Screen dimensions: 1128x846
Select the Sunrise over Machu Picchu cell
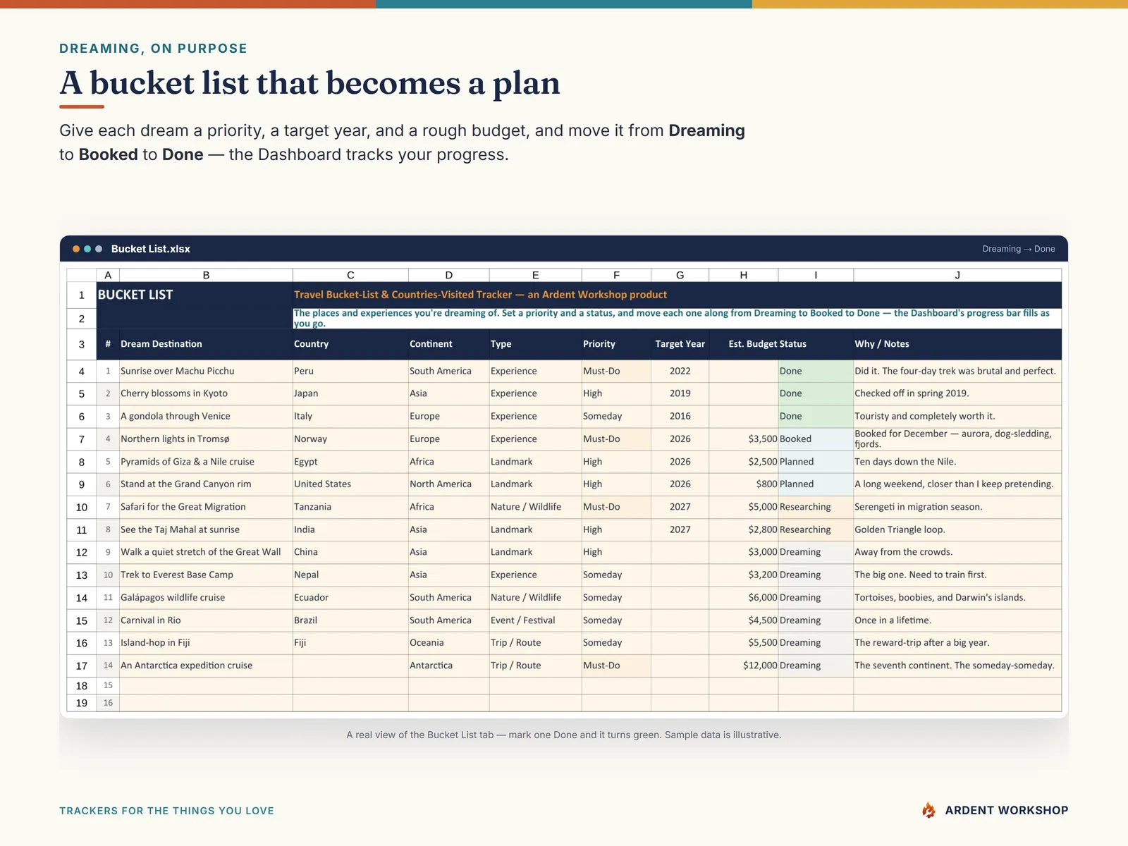click(206, 371)
